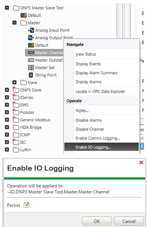The height and width of the screenshot is (227, 147).
Task: Confirm with the OK button
Action: [x=97, y=221]
